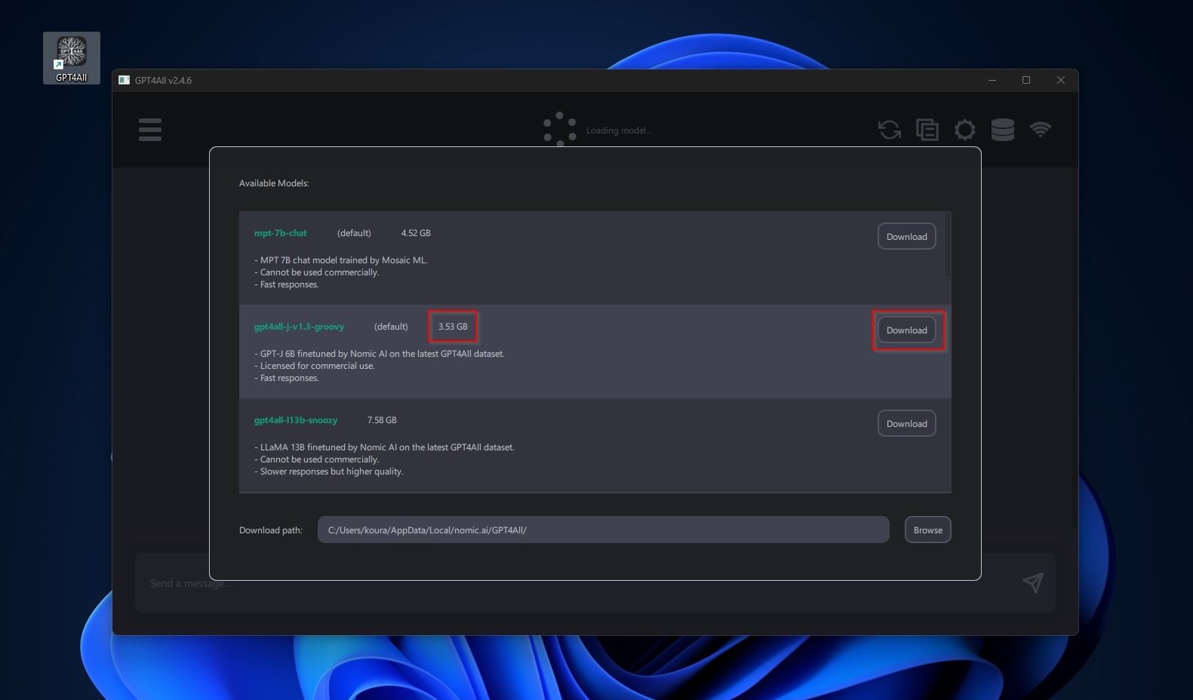1193x700 pixels.
Task: Open the hamburger menu drawer
Action: [x=150, y=130]
